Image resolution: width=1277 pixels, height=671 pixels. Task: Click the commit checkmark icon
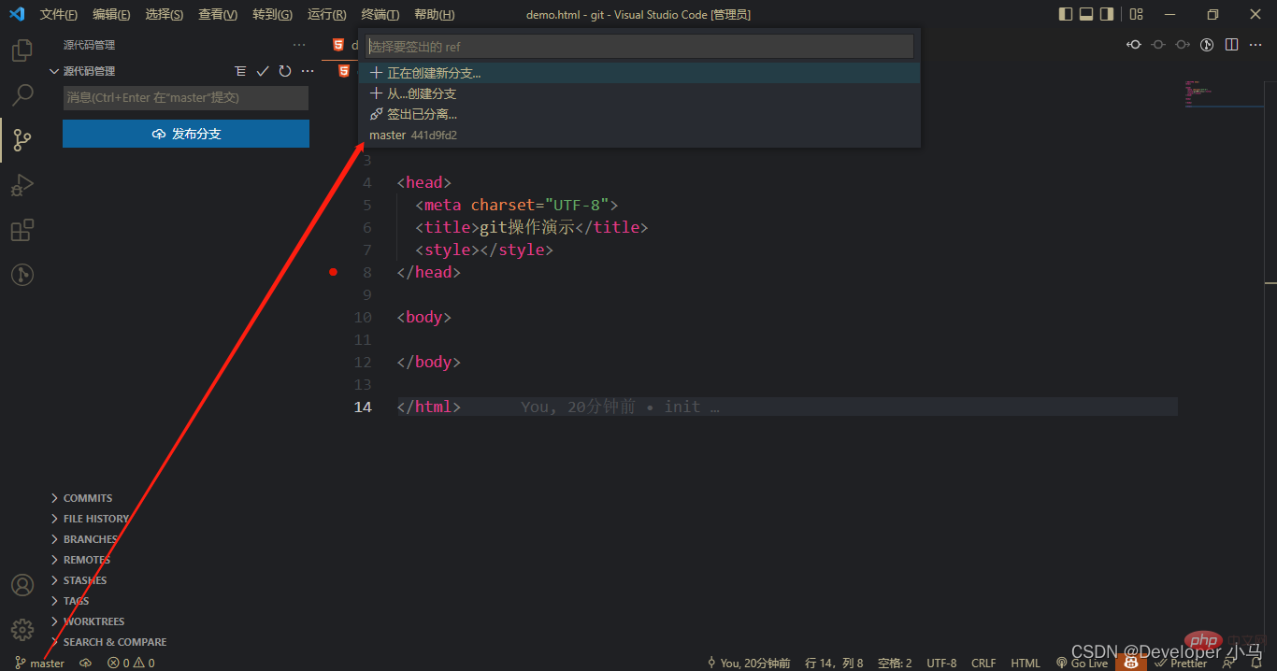click(x=263, y=71)
